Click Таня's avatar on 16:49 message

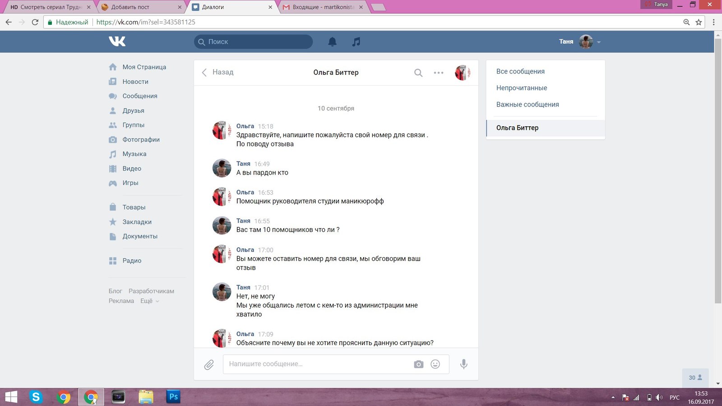point(222,168)
